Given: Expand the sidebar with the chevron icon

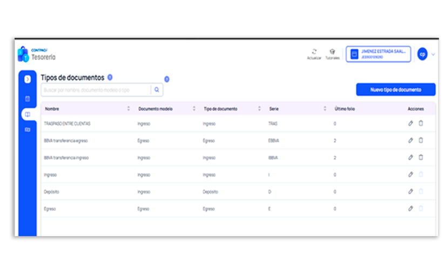Looking at the screenshot, I should click(x=28, y=79).
